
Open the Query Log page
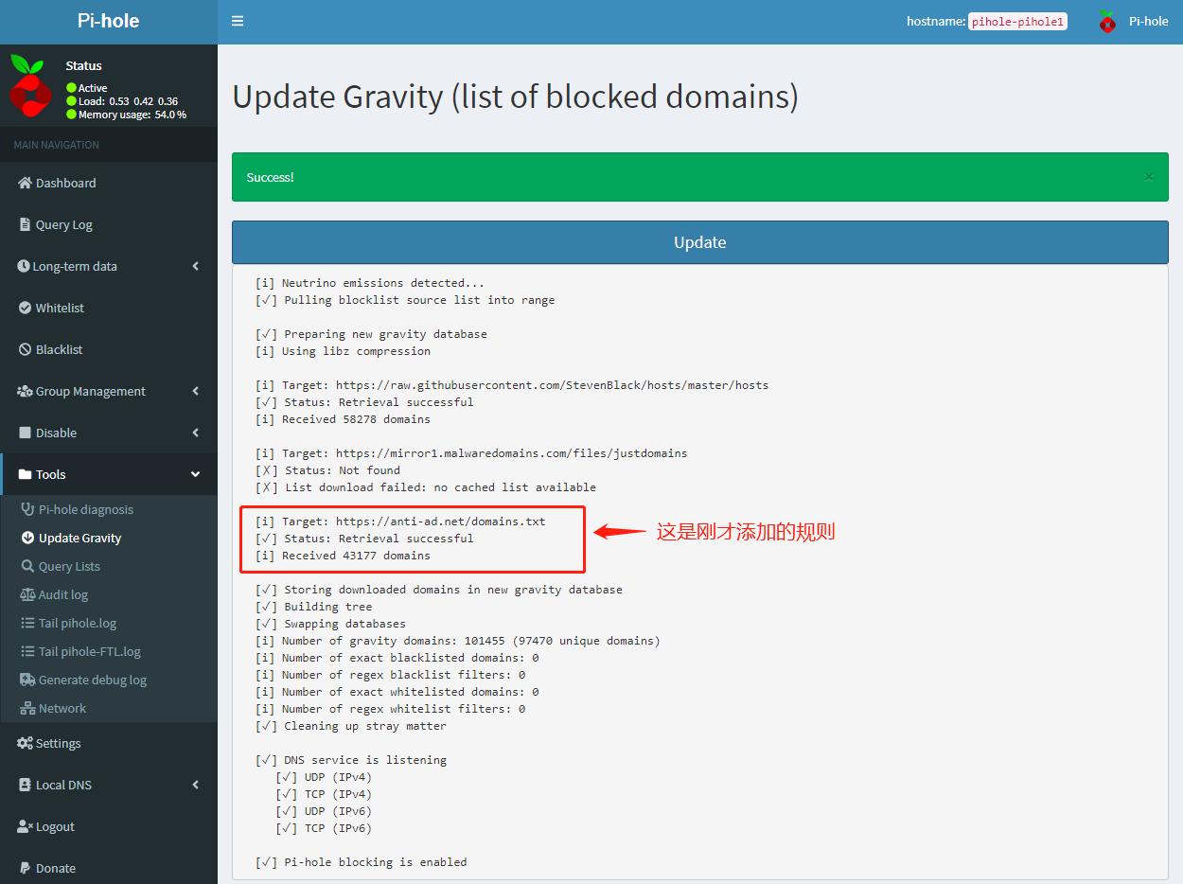tap(109, 224)
